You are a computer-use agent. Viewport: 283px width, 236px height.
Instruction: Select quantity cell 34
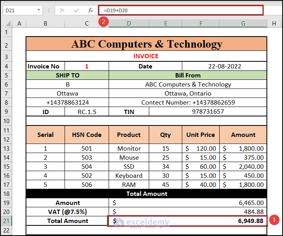[x=165, y=166]
